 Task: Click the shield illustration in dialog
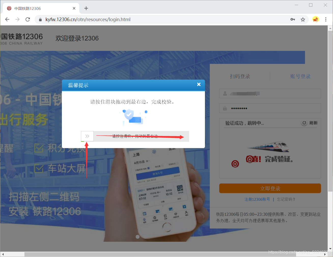134,117
